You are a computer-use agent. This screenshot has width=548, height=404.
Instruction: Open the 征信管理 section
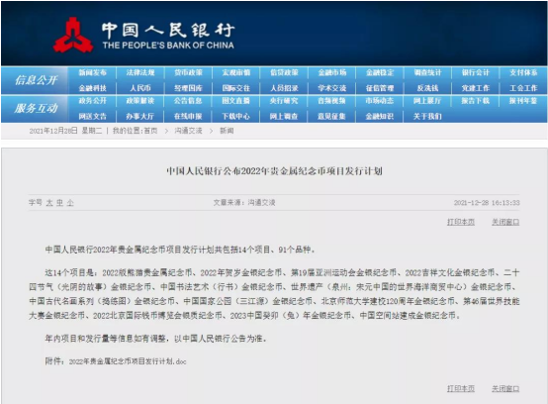(x=380, y=88)
